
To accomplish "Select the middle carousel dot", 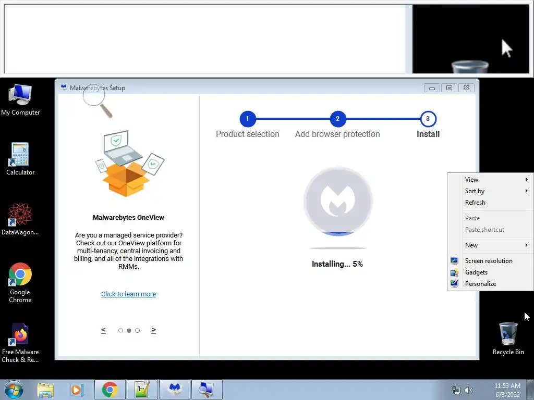I will tap(129, 330).
